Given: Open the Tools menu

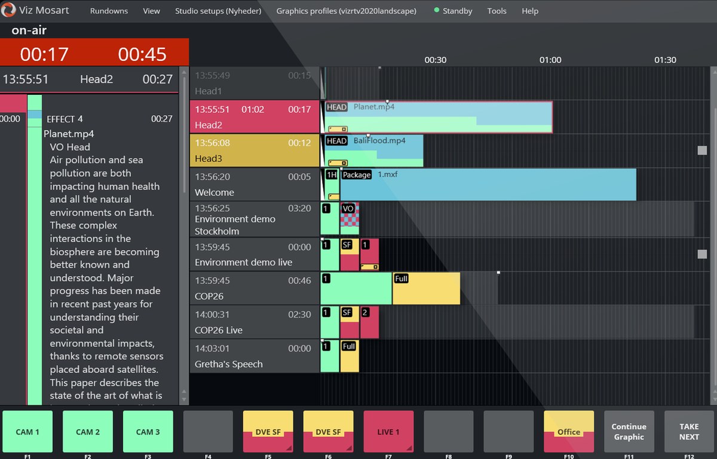Looking at the screenshot, I should click(x=497, y=11).
